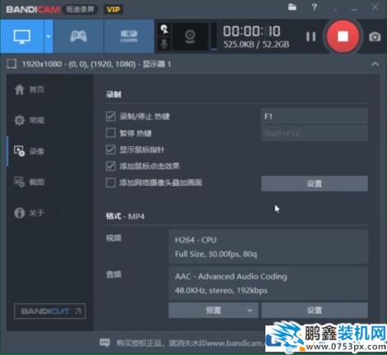387x355 pixels.
Task: Click the F1 record hotkey field
Action: pyautogui.click(x=315, y=116)
